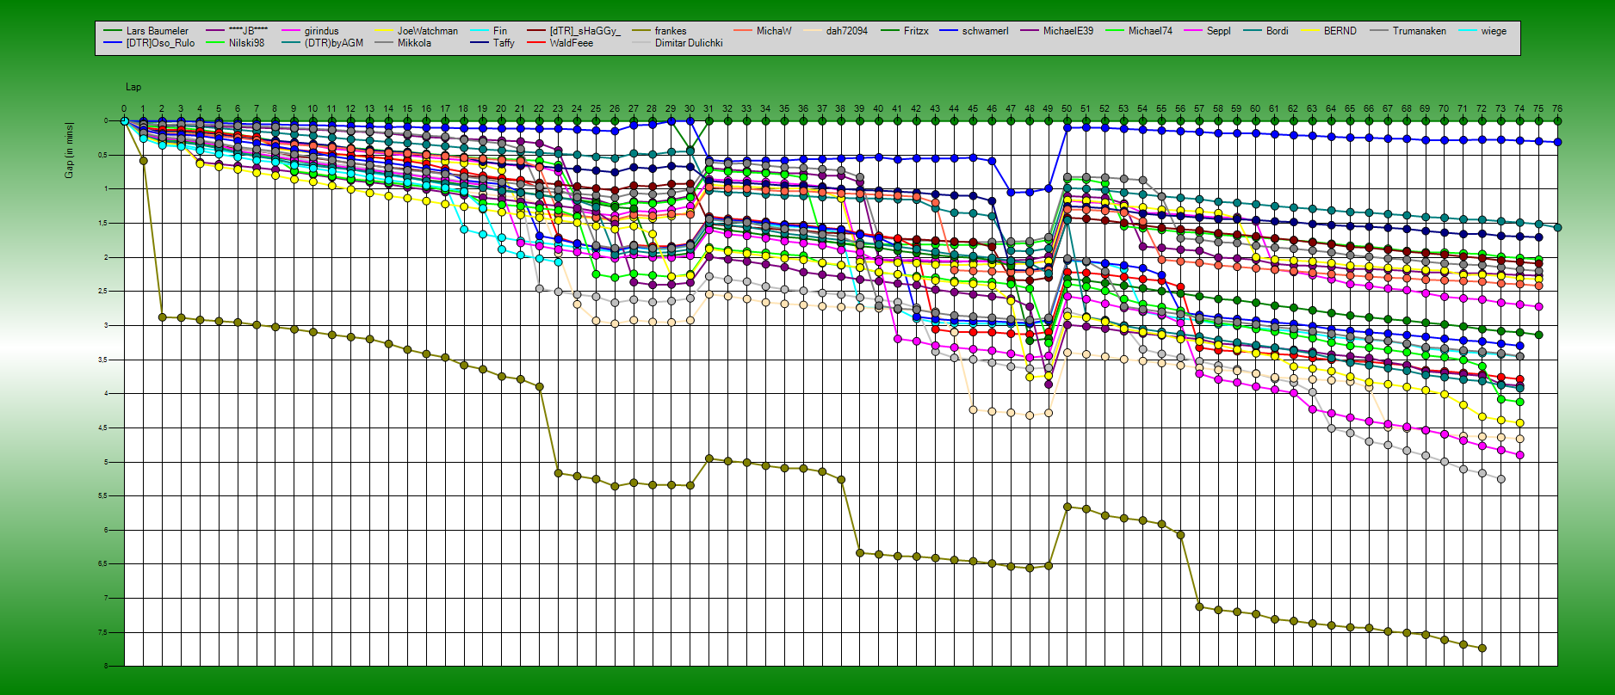The height and width of the screenshot is (695, 1615).
Task: Click the "Gap [in mins]" axis title
Action: 69,151
